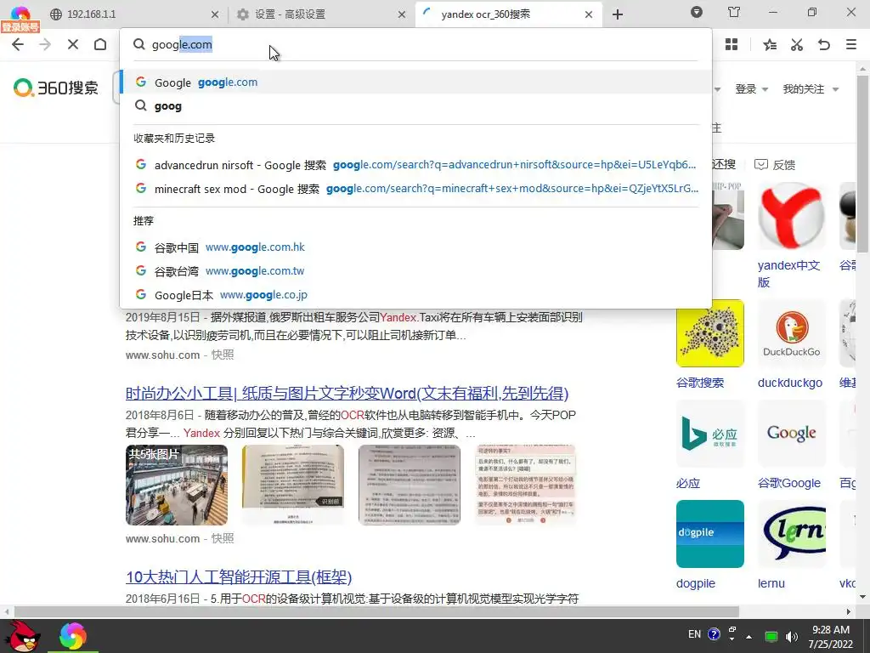Open the DuckDuckGo tile icon

tap(791, 333)
